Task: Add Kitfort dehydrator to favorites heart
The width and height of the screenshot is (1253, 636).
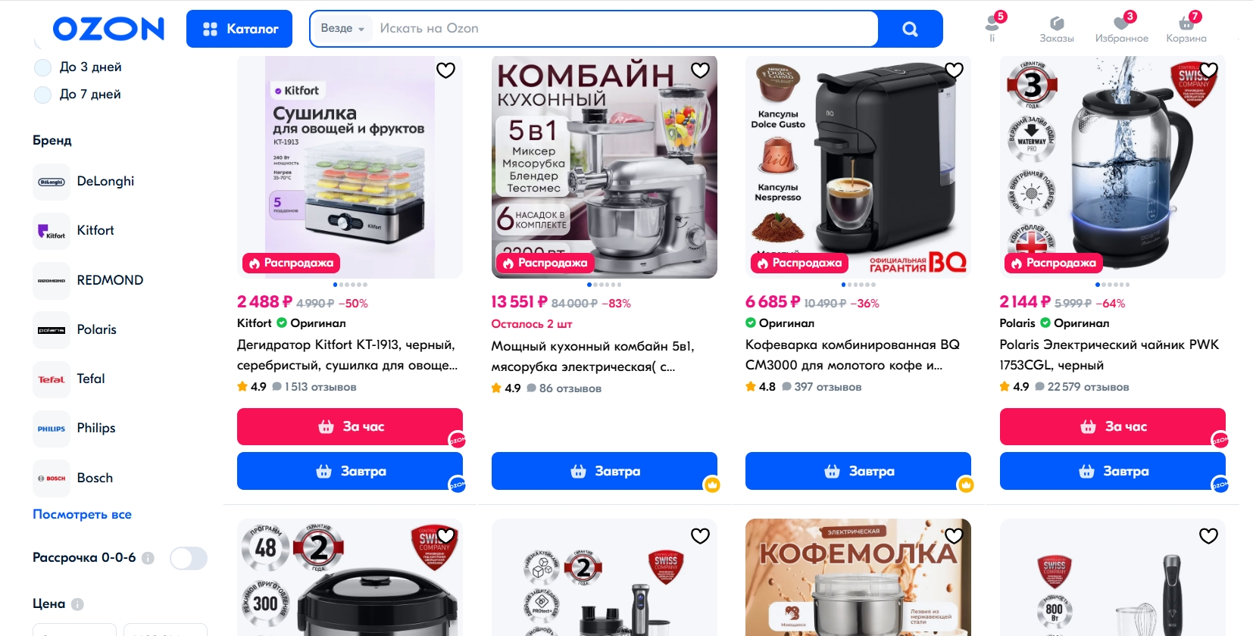Action: 445,70
